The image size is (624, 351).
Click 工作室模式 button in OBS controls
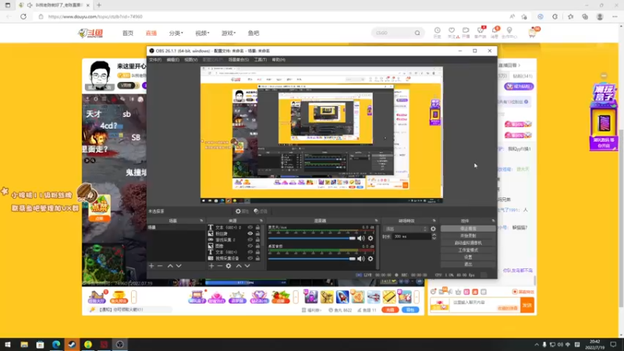pyautogui.click(x=468, y=250)
